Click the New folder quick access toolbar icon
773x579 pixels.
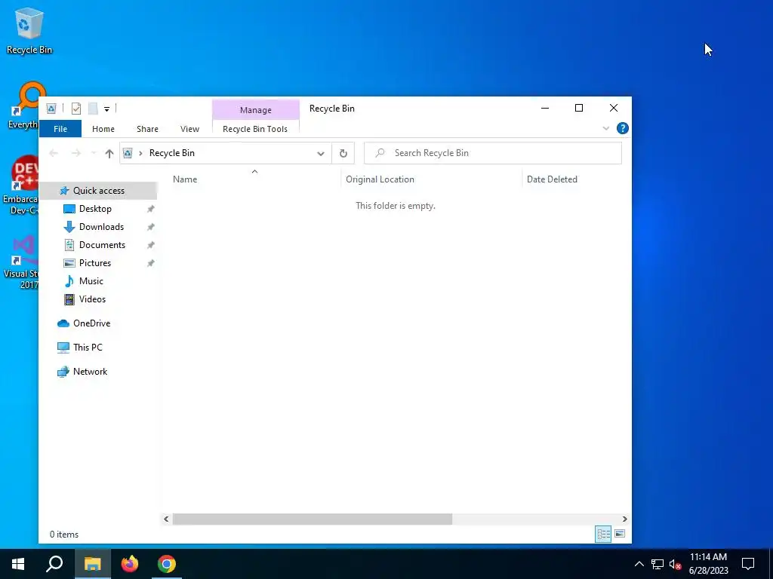pyautogui.click(x=93, y=109)
